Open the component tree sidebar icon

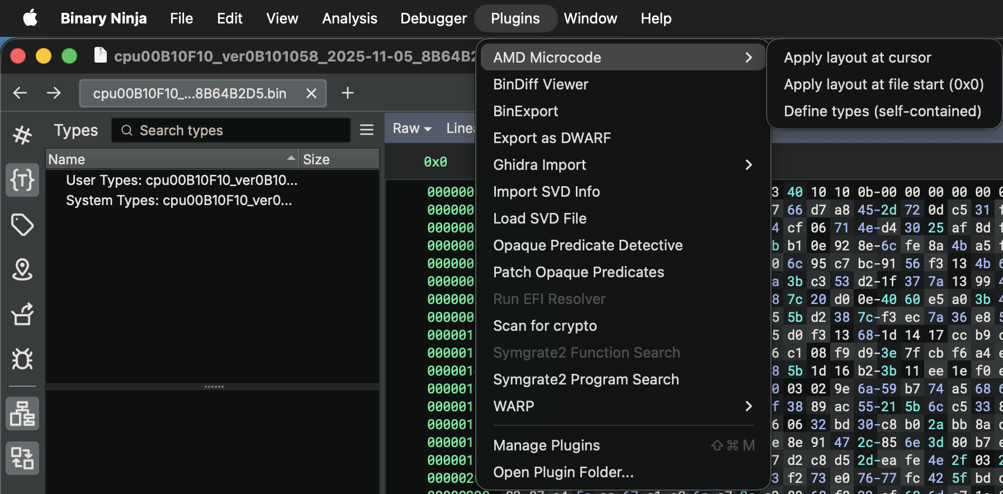[22, 414]
